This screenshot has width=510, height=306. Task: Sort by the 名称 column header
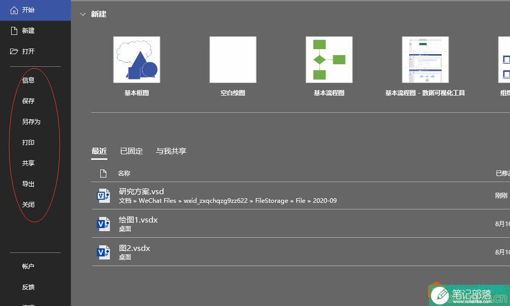(x=124, y=173)
